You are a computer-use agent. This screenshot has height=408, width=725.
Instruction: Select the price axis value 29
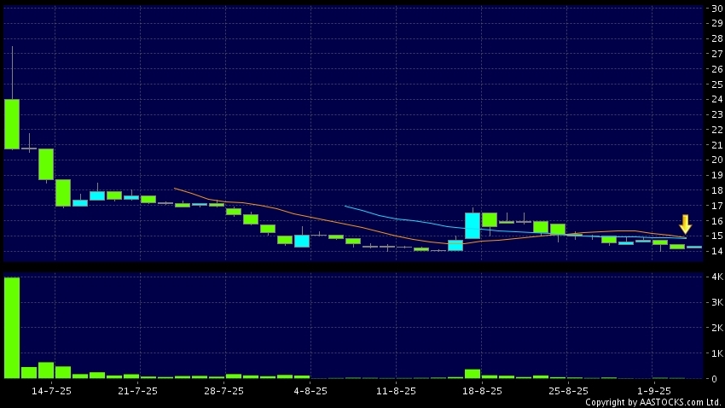pos(717,24)
